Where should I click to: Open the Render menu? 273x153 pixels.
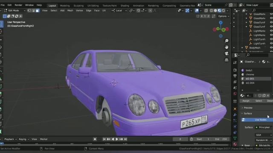[x=18, y=5]
